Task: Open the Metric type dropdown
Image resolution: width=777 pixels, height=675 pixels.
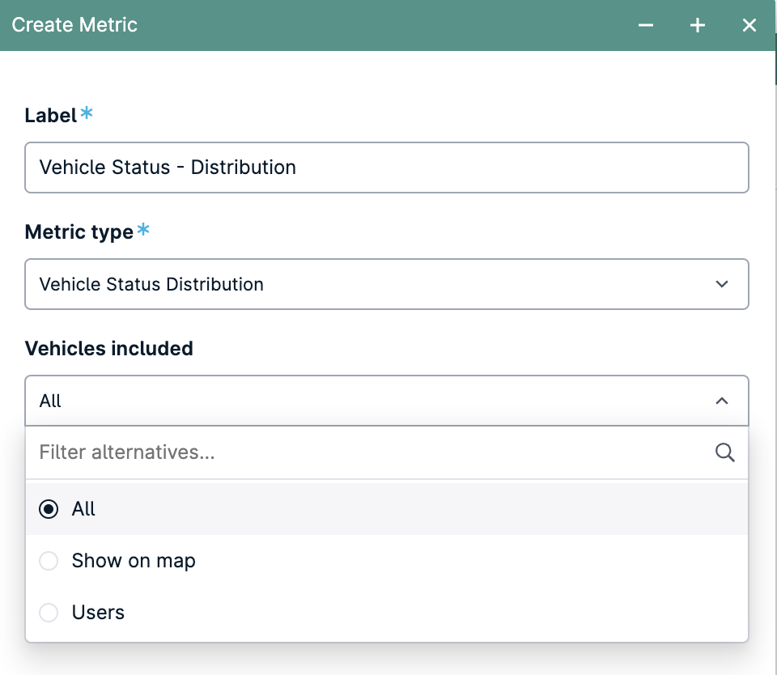Action: (x=387, y=284)
